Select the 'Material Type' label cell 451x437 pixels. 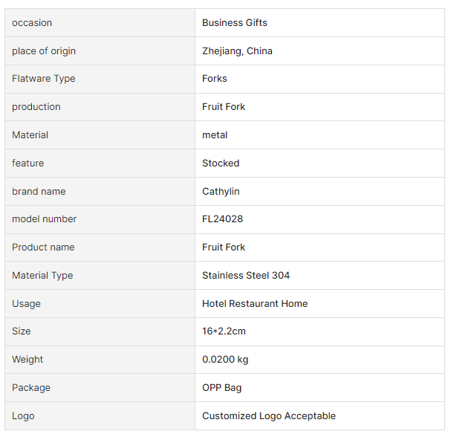(42, 276)
